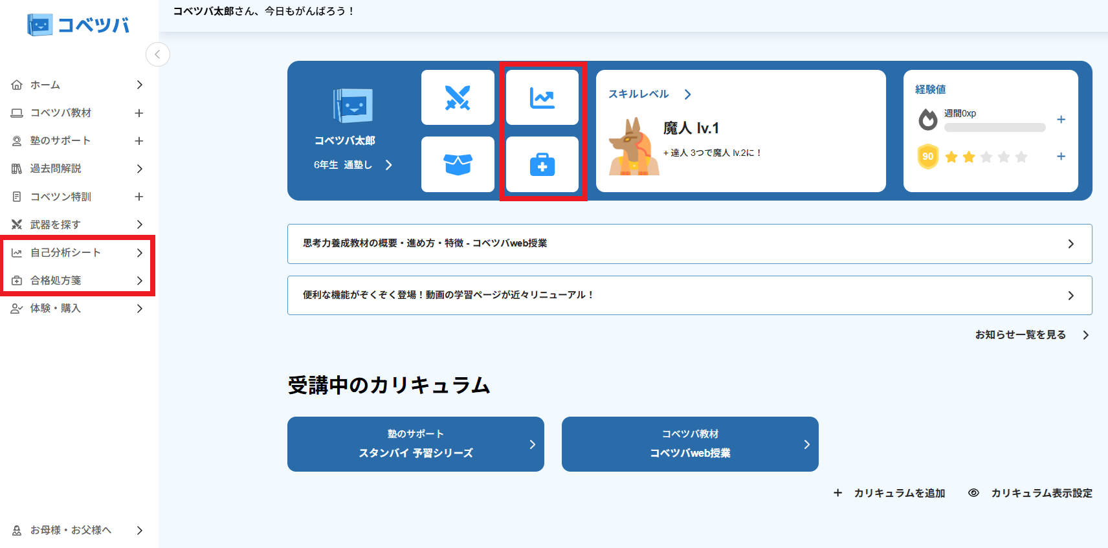Image resolution: width=1108 pixels, height=548 pixels.
Task: Open the 思考力養成教材の概要 announcement
Action: (x=690, y=244)
